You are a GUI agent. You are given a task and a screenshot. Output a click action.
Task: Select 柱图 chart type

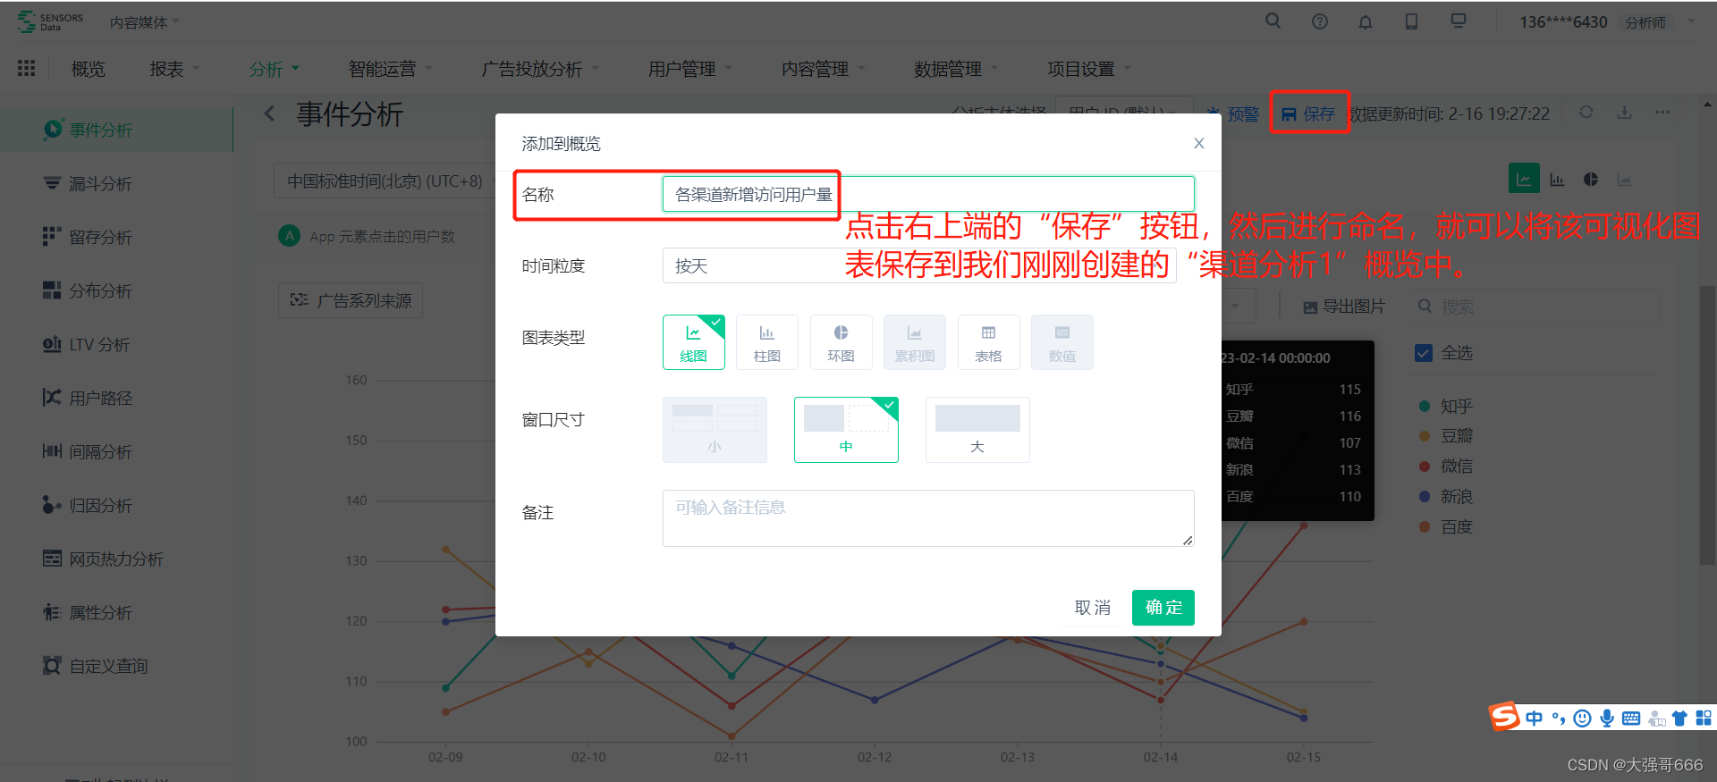tap(767, 342)
